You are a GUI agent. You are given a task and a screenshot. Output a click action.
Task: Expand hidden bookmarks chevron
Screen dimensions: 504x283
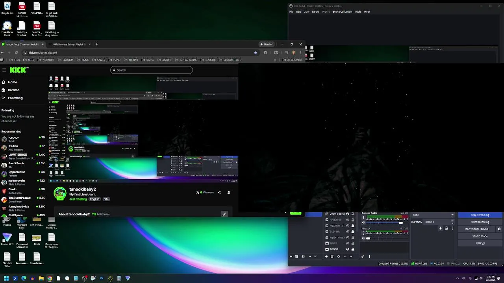275,60
